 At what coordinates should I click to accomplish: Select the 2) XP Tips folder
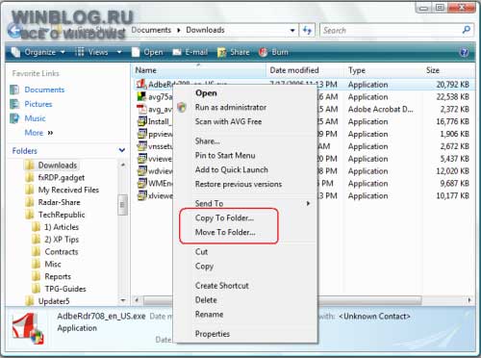point(62,240)
